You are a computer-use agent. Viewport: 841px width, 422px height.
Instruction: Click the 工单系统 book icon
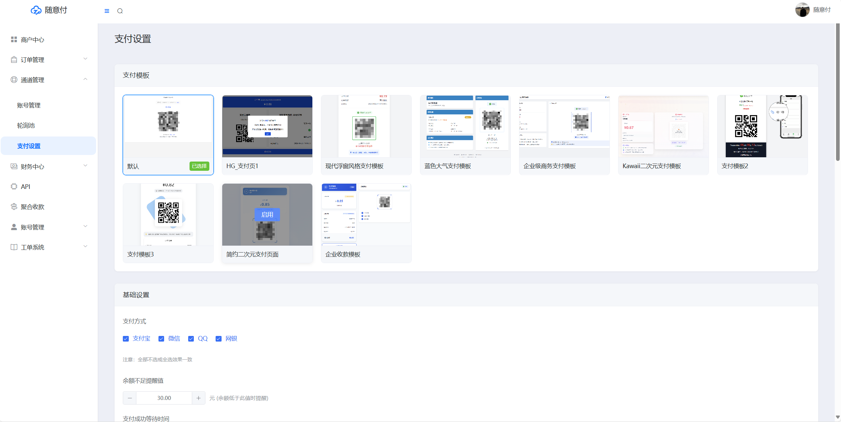pyautogui.click(x=14, y=247)
